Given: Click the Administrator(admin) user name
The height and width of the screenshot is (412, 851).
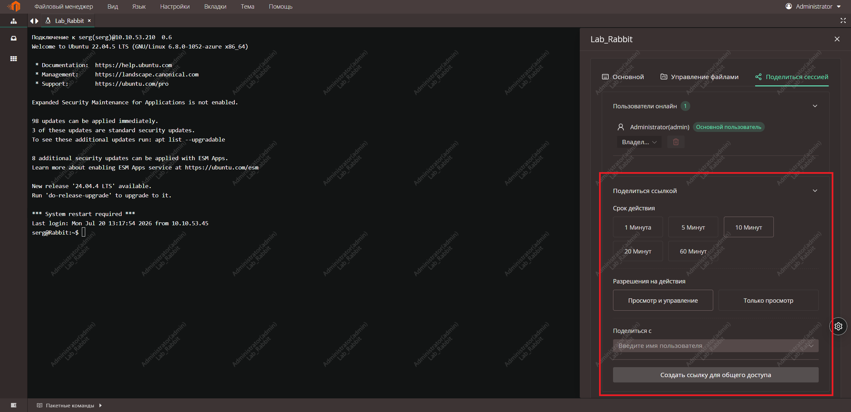Looking at the screenshot, I should [660, 127].
